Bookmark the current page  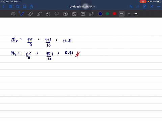(x=24, y=7)
